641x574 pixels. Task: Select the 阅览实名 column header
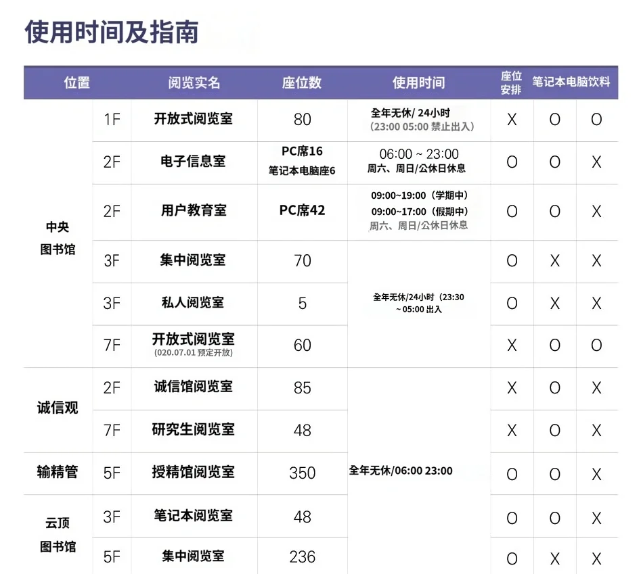194,82
